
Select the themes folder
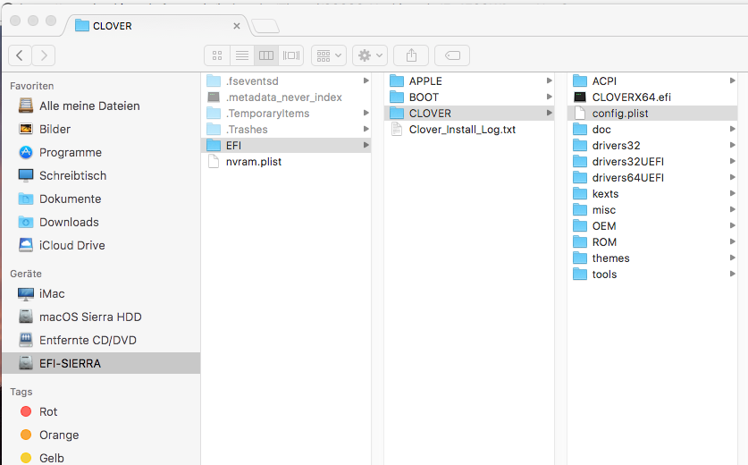click(652, 258)
